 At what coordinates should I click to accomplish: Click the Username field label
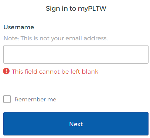[19, 27]
